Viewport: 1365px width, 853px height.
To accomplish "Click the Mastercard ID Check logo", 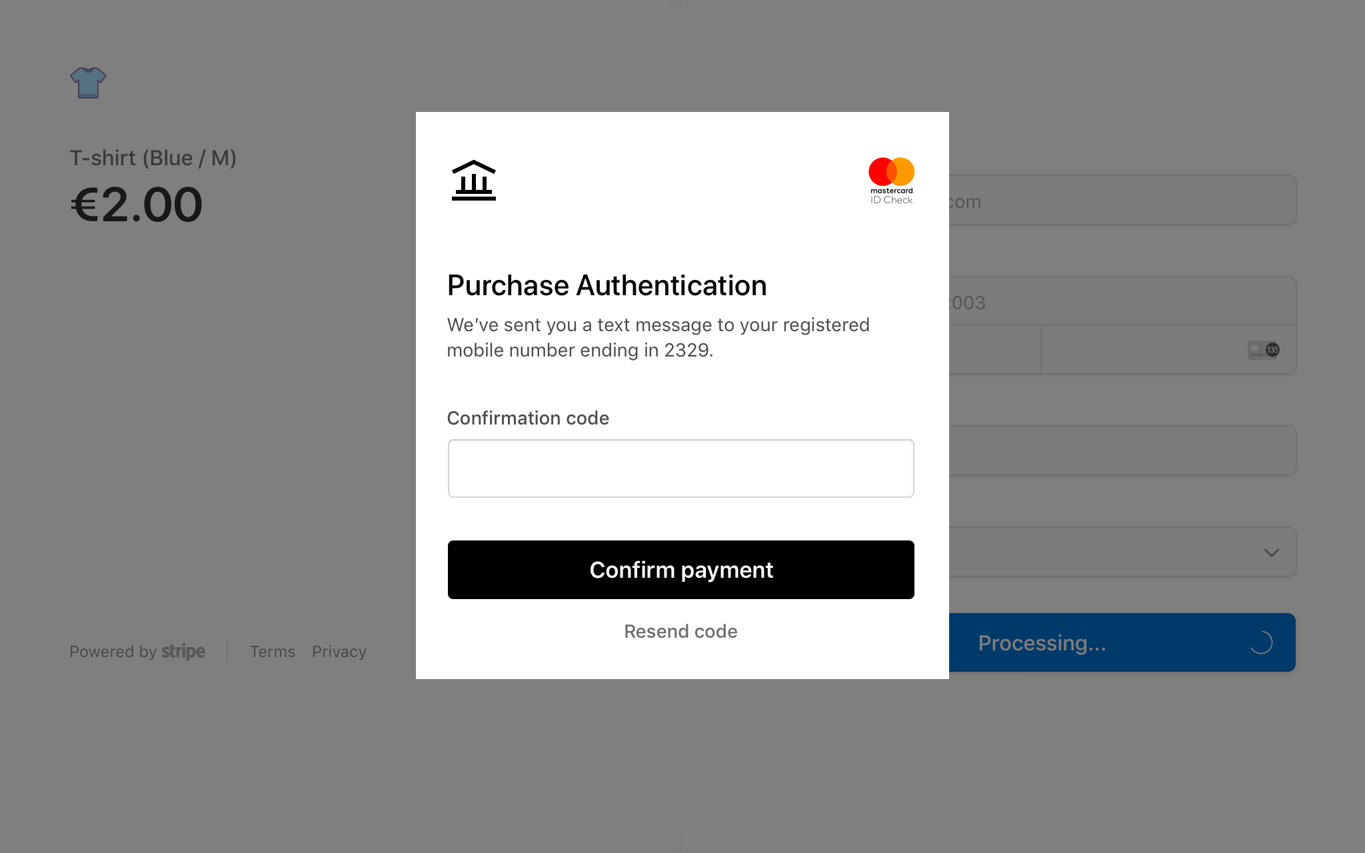I will pyautogui.click(x=892, y=180).
